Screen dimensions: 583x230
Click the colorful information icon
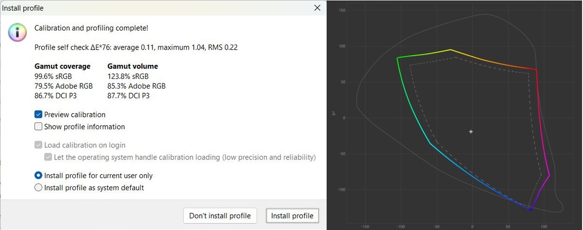[x=17, y=32]
